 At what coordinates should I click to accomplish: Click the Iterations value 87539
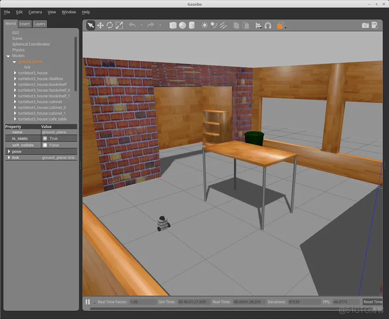304,302
